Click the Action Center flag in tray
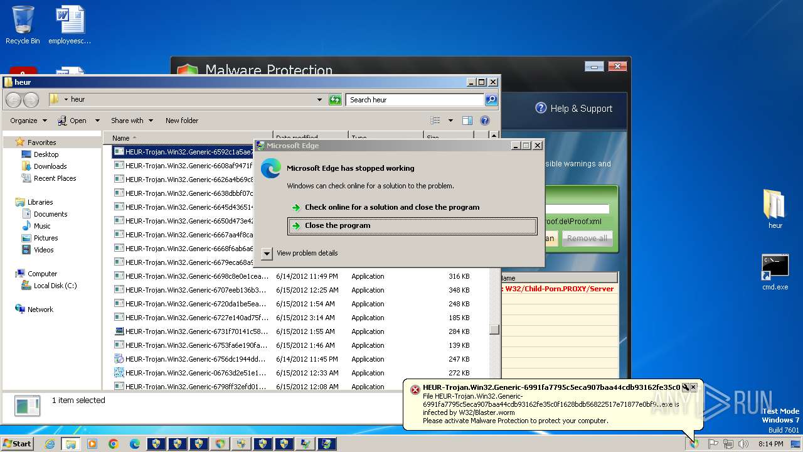Viewport: 803px width, 452px height. click(713, 444)
